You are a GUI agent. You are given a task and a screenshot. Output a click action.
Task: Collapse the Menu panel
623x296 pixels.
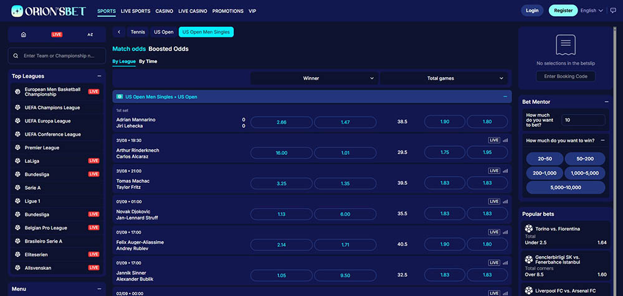click(x=99, y=289)
